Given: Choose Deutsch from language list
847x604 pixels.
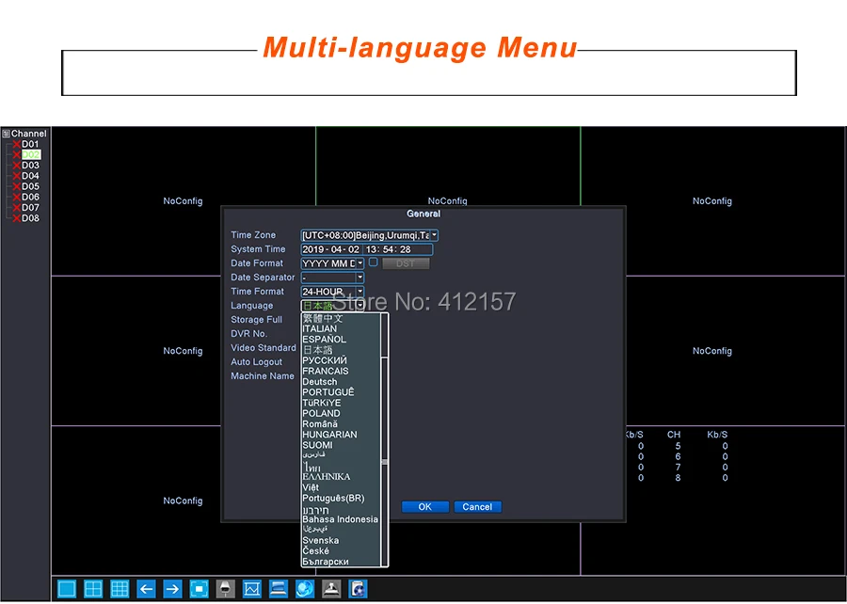Looking at the screenshot, I should (x=320, y=382).
